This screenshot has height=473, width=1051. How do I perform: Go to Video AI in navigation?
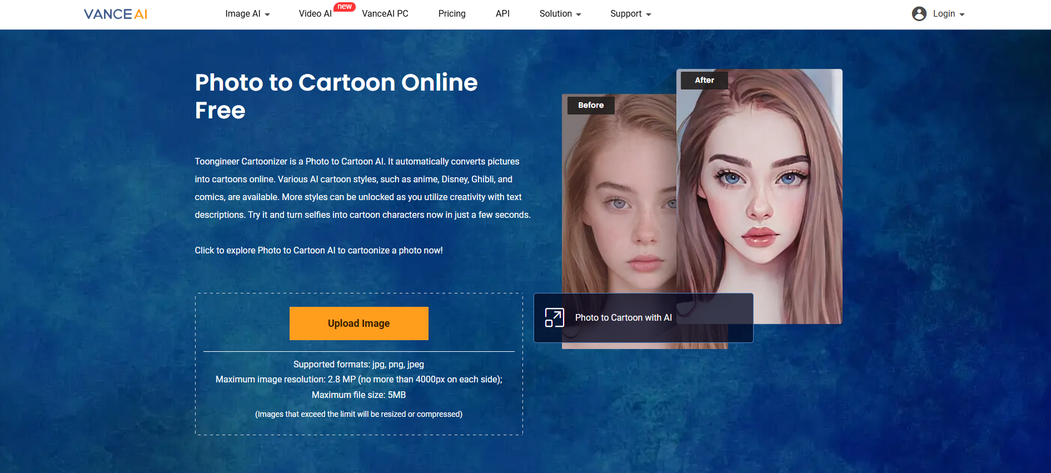[x=315, y=14]
